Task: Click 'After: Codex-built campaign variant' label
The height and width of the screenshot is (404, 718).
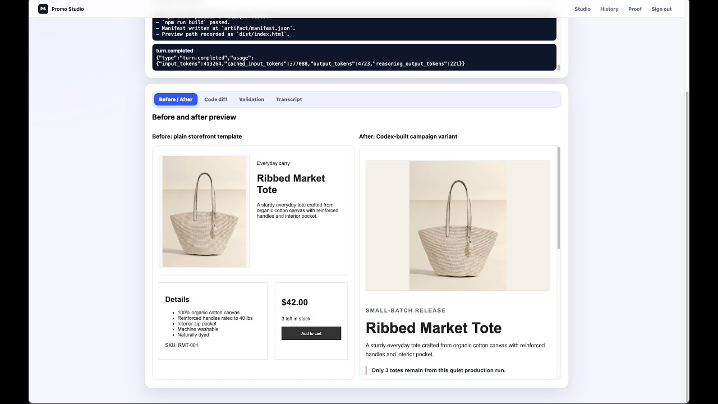Action: [x=408, y=136]
